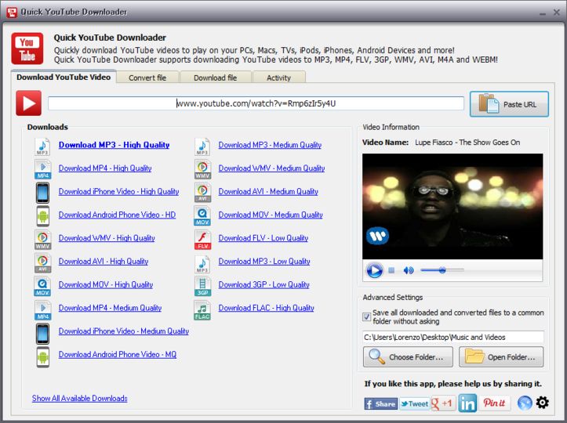Click the red play icon beside URL field
The height and width of the screenshot is (423, 567).
pyautogui.click(x=28, y=103)
